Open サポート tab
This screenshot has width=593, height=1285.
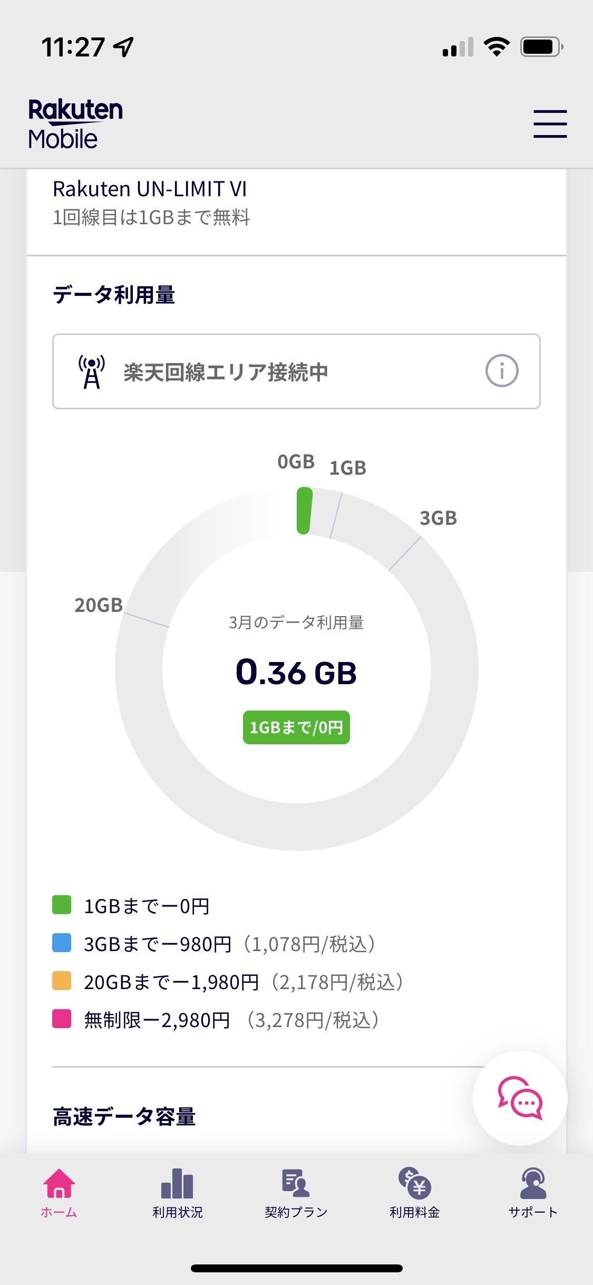[x=533, y=1193]
